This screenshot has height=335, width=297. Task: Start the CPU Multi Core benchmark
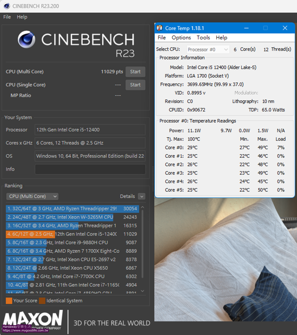click(135, 72)
